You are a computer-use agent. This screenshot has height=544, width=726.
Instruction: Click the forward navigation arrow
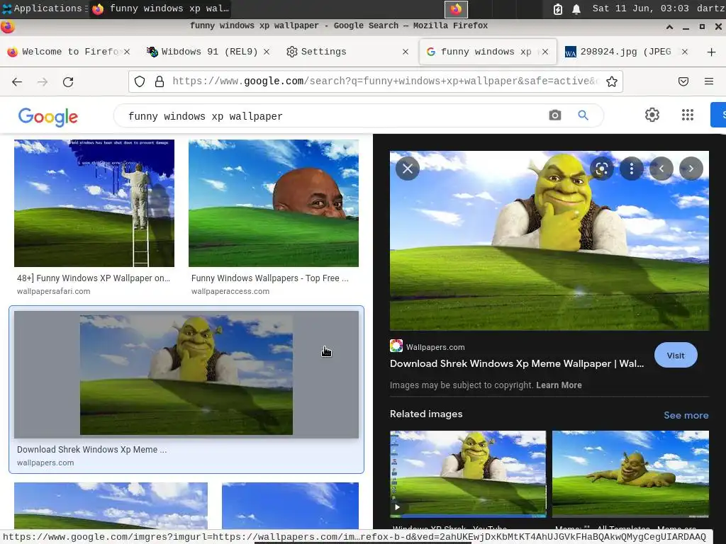pos(43,82)
